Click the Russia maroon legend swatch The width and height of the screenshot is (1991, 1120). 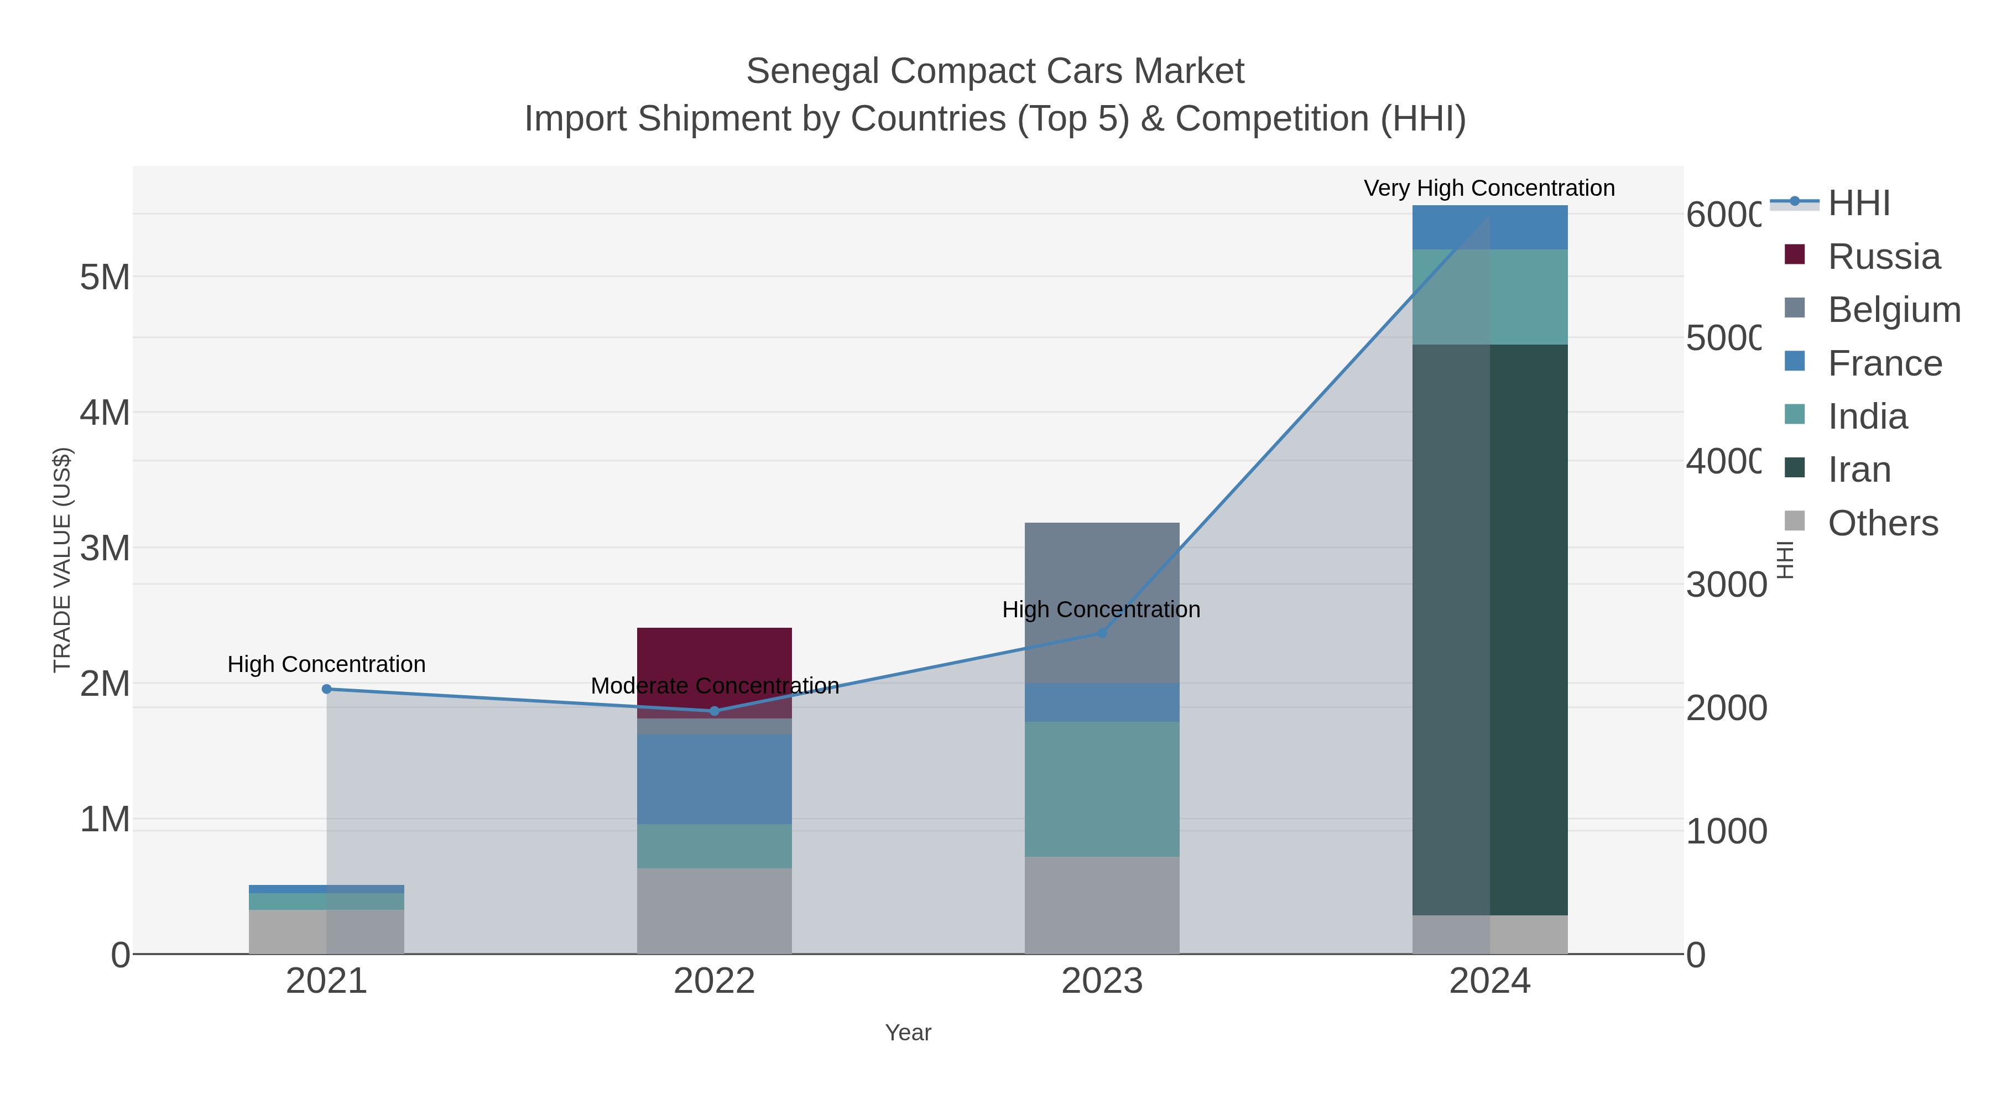pos(1795,254)
